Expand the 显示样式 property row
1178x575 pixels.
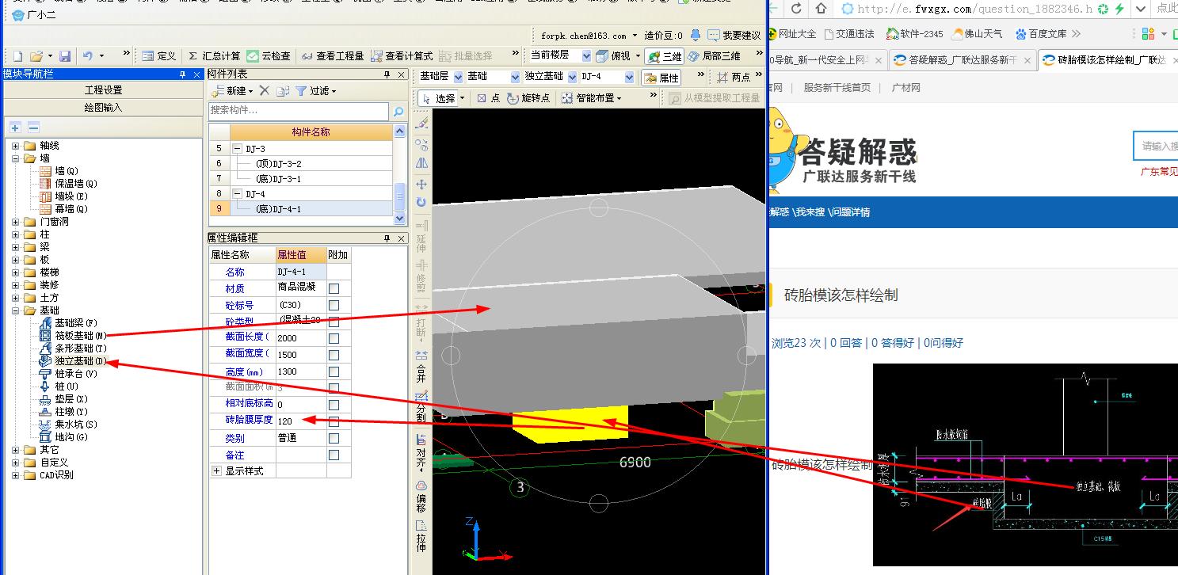coord(216,470)
